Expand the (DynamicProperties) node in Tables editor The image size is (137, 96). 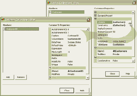(x=95, y=15)
